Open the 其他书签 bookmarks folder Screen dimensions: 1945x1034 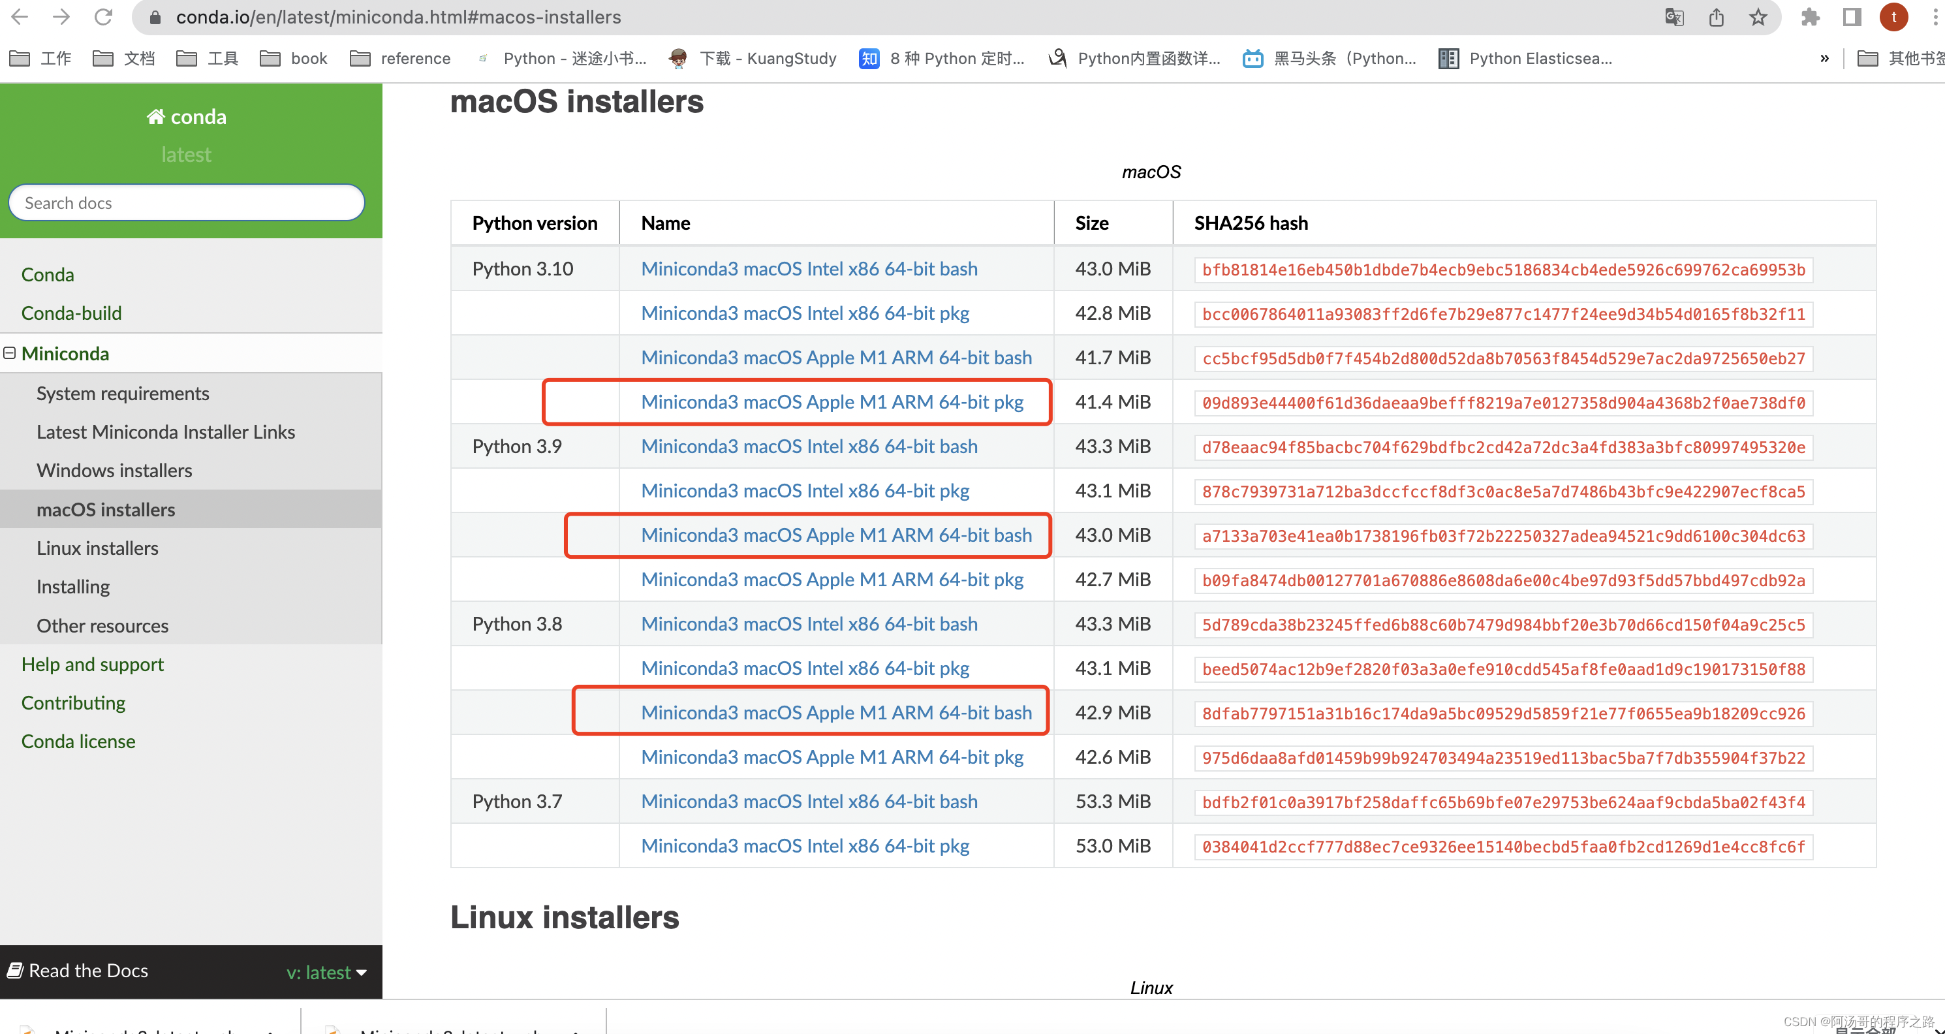[x=1900, y=58]
